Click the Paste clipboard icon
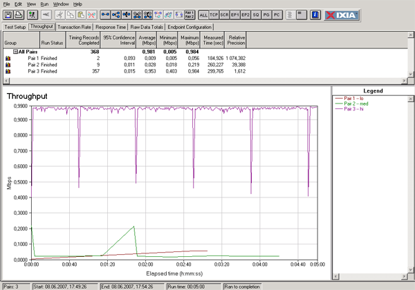 coord(82,14)
